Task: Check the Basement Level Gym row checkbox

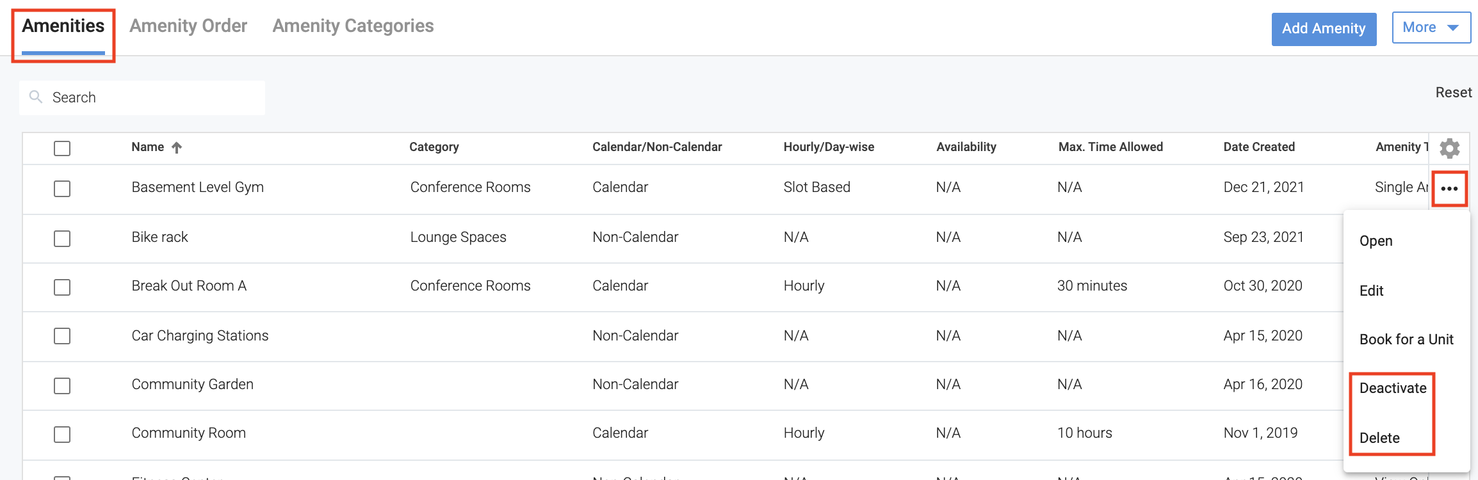Action: [x=62, y=189]
